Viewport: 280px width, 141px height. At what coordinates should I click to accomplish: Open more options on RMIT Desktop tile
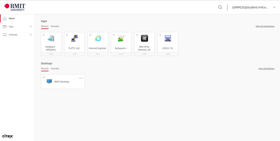point(81,78)
